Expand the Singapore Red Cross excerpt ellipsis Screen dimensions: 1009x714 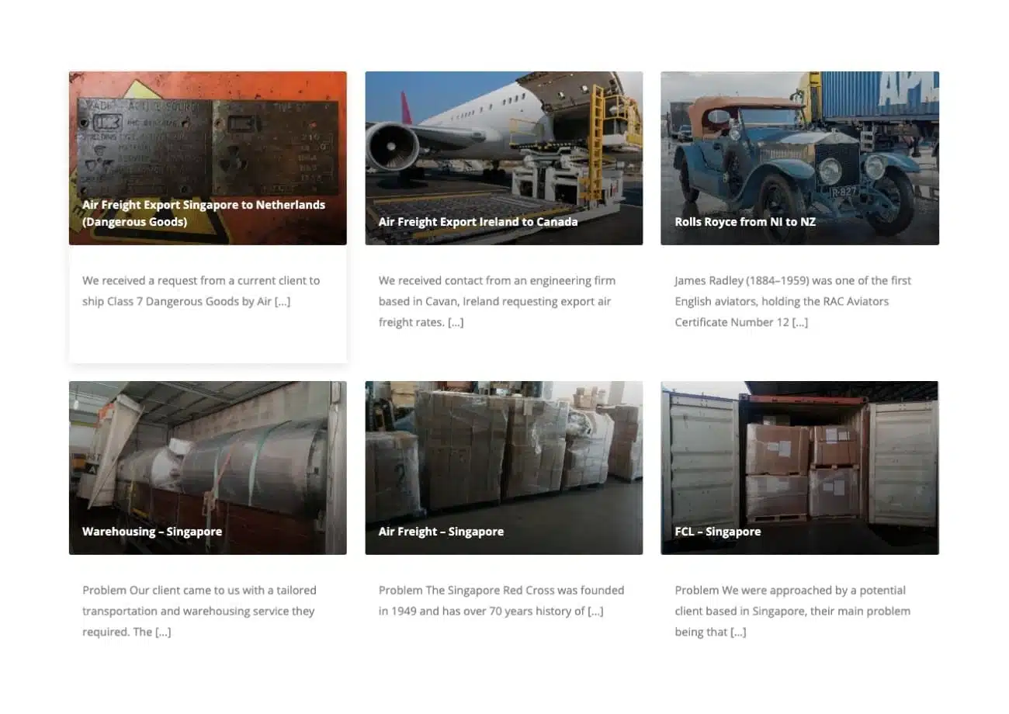595,612
